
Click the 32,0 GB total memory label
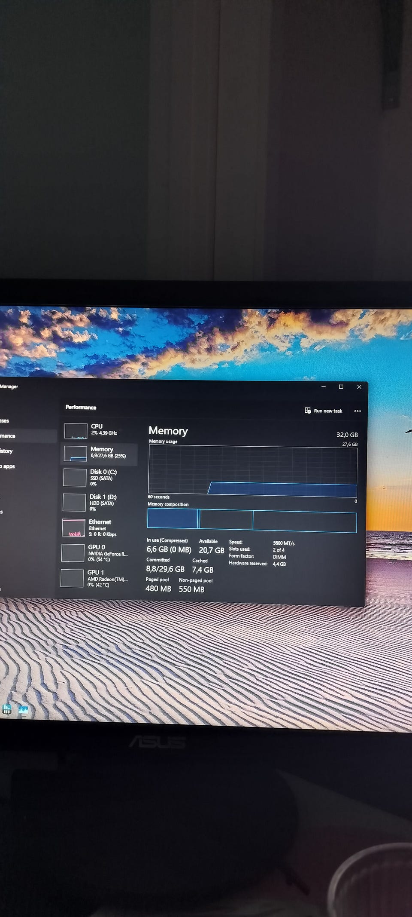(347, 435)
